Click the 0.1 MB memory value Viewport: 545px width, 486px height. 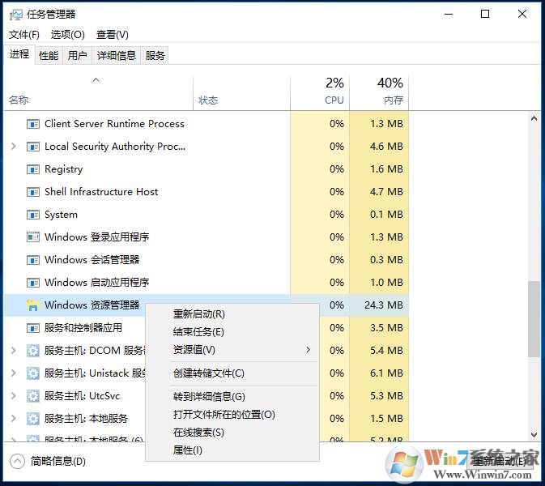tap(386, 214)
